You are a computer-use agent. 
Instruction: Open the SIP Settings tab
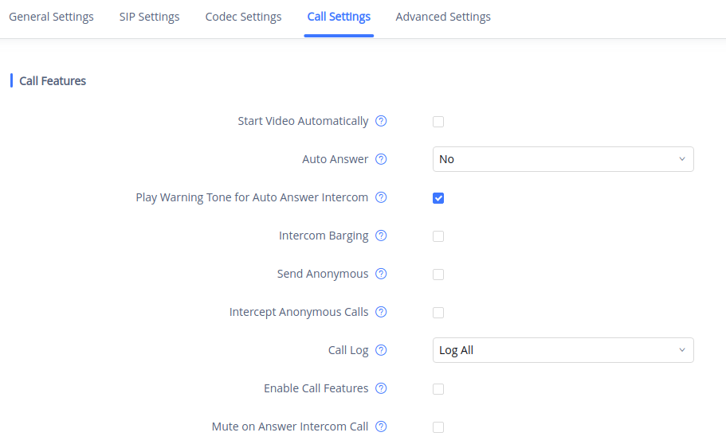(149, 17)
